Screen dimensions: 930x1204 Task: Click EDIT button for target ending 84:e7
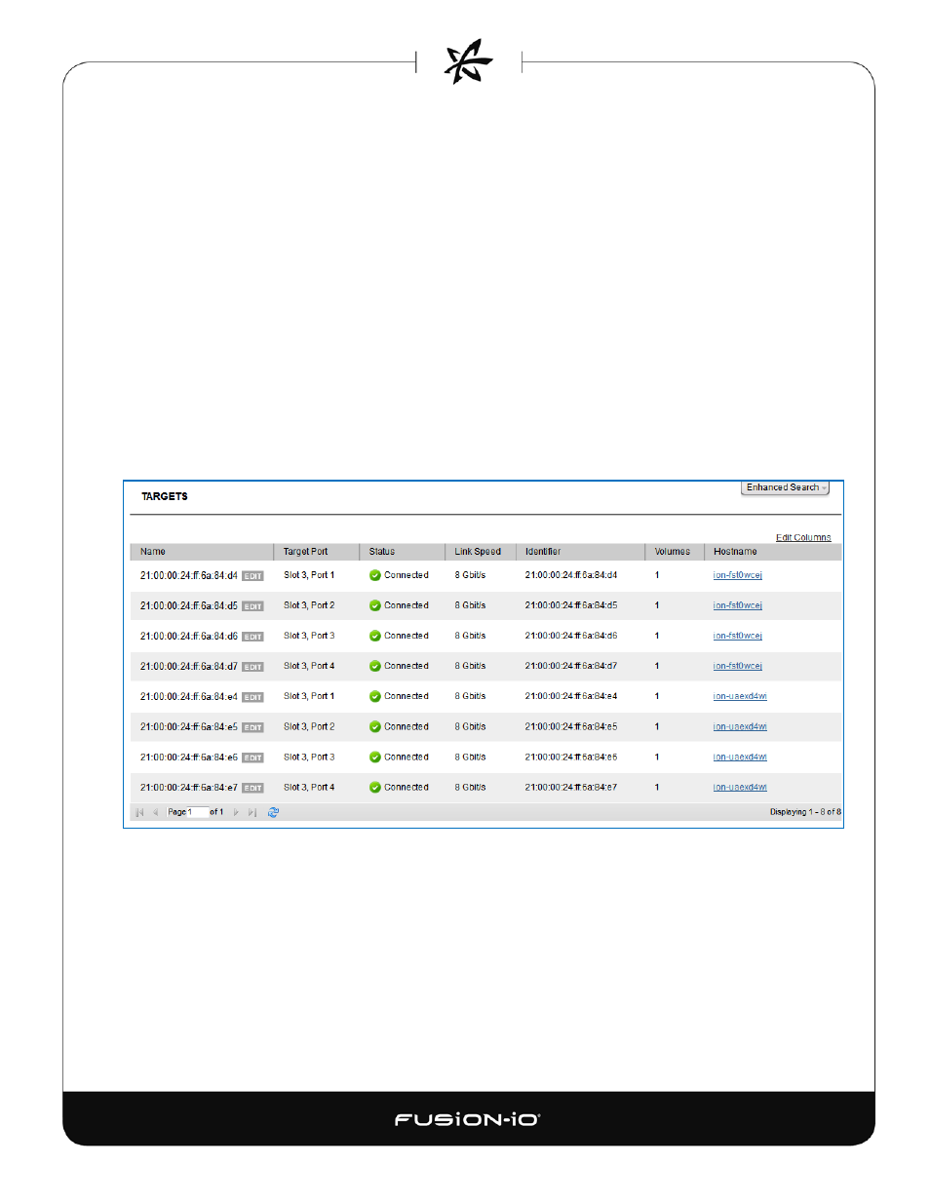(252, 788)
